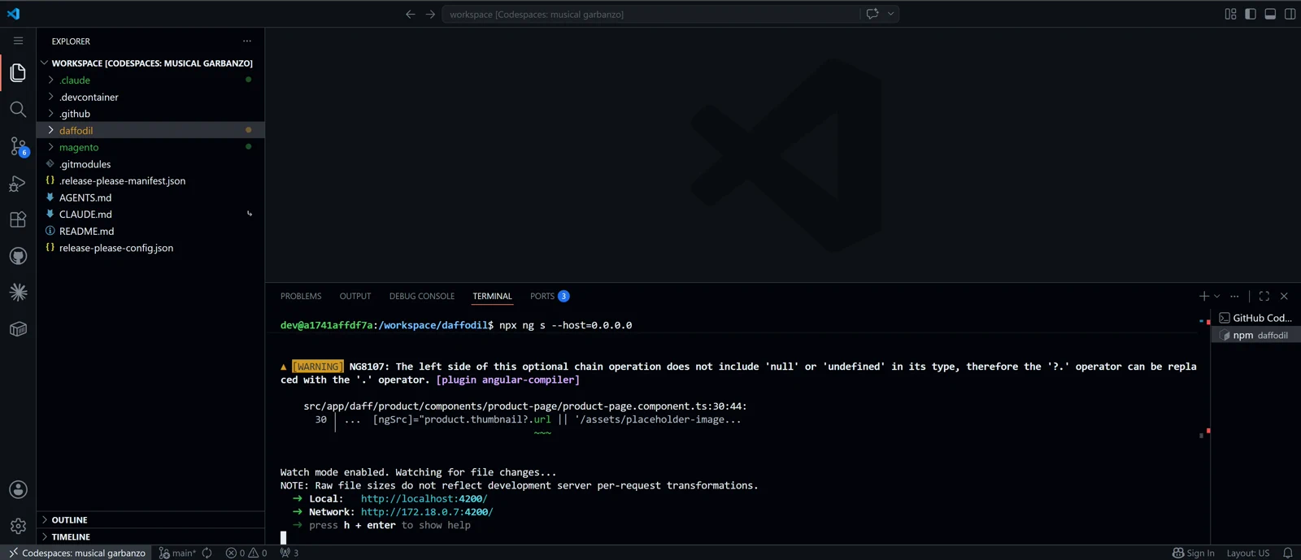Change keyboard Layout: US
Image resolution: width=1301 pixels, height=560 pixels.
click(1247, 553)
